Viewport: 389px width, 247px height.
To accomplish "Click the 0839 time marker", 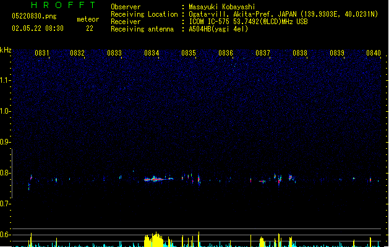I will coord(337,53).
